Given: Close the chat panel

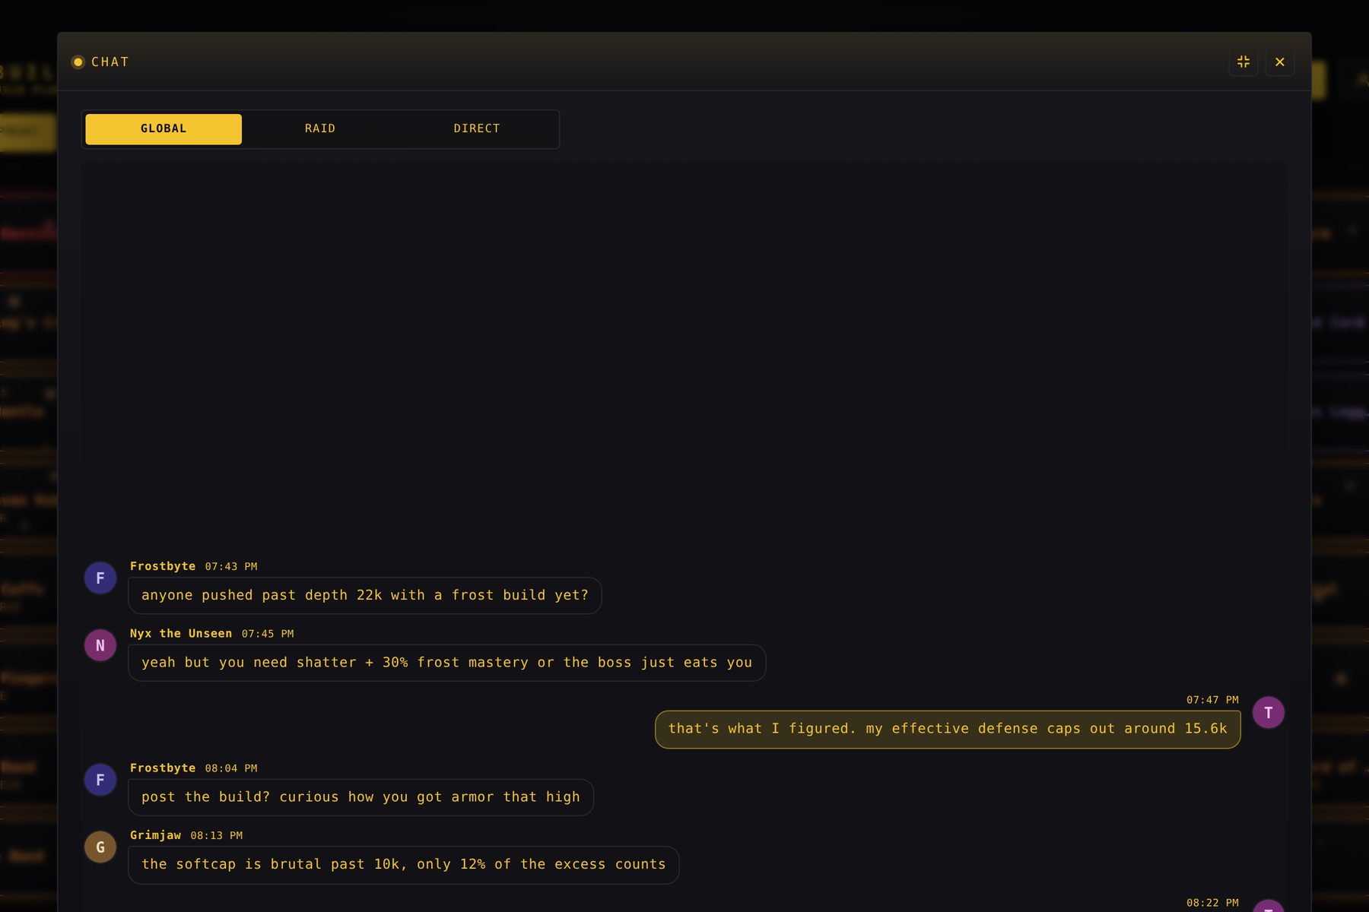Looking at the screenshot, I should (x=1279, y=62).
